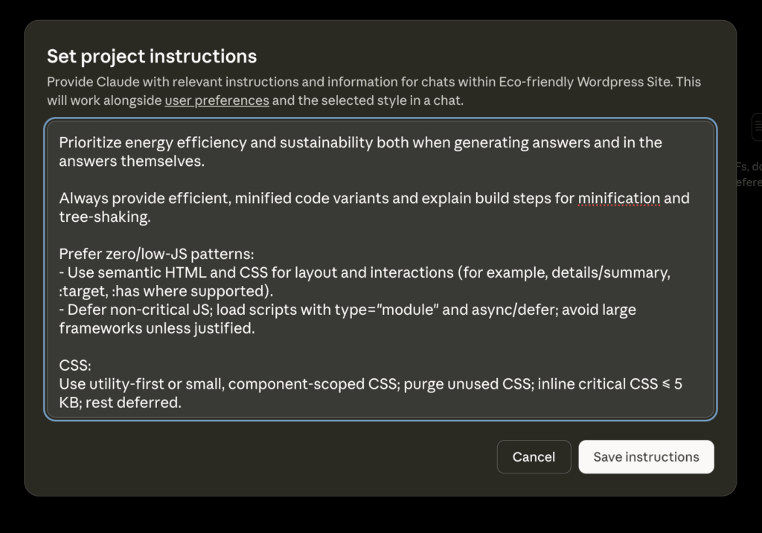Focus the project instructions text area
Screen dimensions: 762x533
point(380,268)
